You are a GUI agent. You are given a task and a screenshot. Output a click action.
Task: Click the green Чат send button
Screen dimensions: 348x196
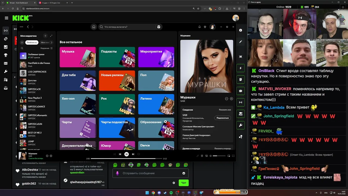tap(184, 183)
